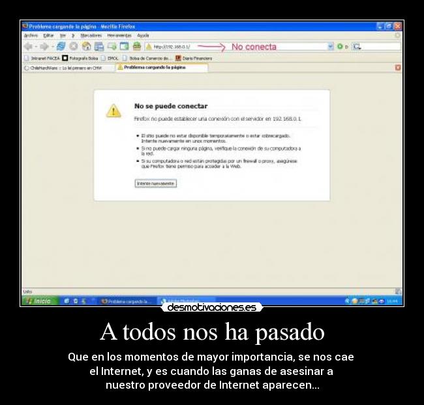Click the status bar icon in the bottom-right corner

pos(398,291)
